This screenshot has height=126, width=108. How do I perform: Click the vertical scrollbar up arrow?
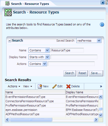pyautogui.click(x=100, y=97)
